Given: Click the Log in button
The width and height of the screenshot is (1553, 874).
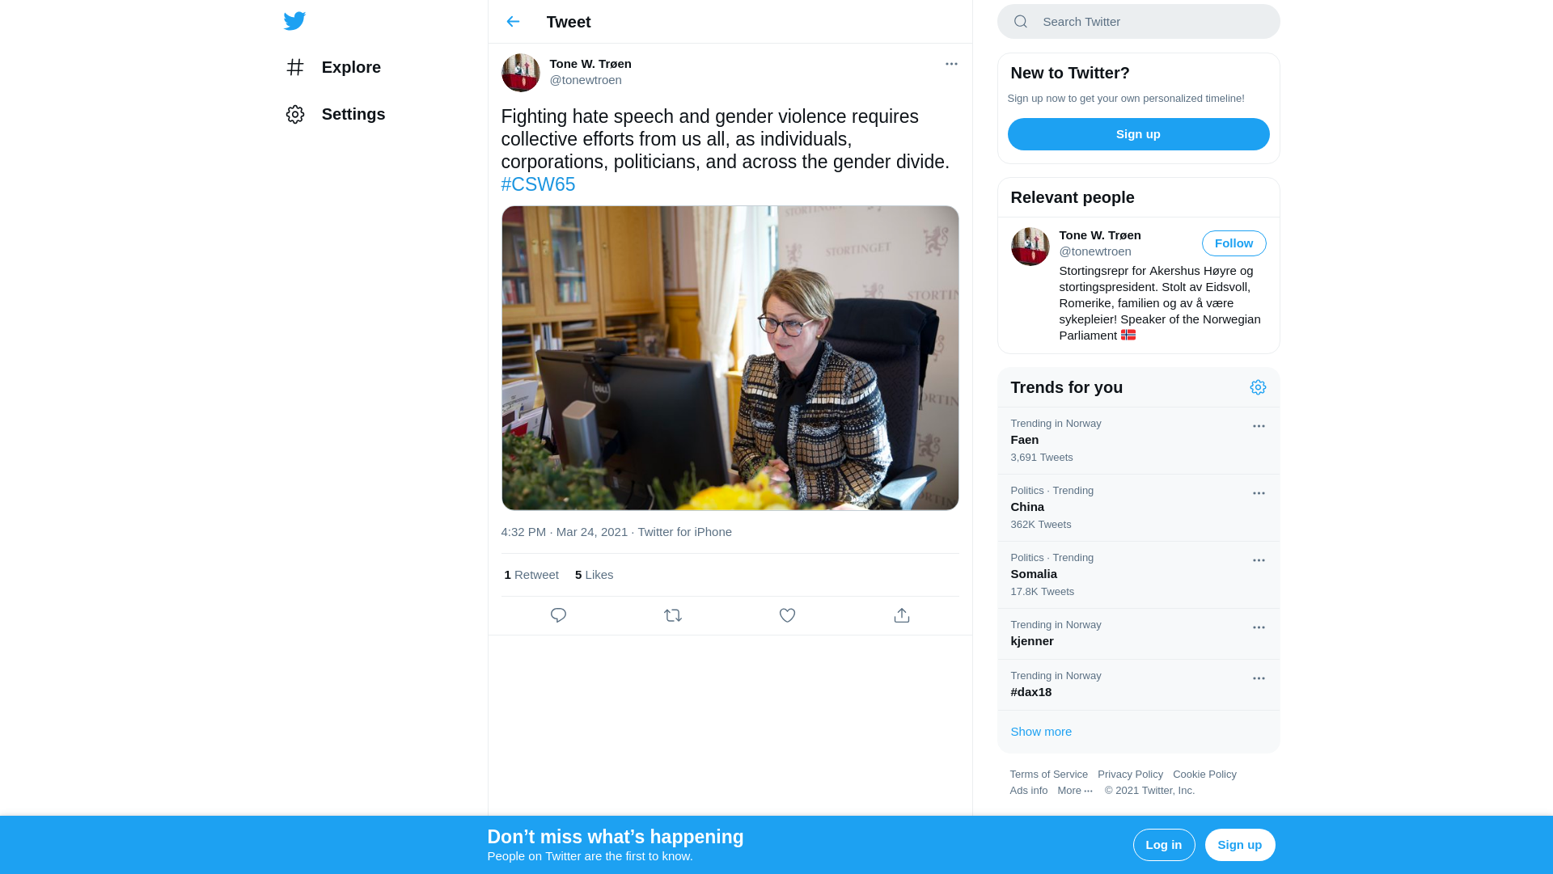Looking at the screenshot, I should click(x=1163, y=845).
